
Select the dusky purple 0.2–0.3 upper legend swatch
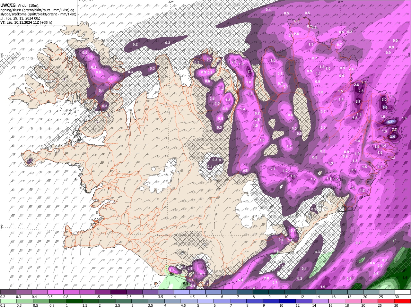pyautogui.click(x=8, y=292)
